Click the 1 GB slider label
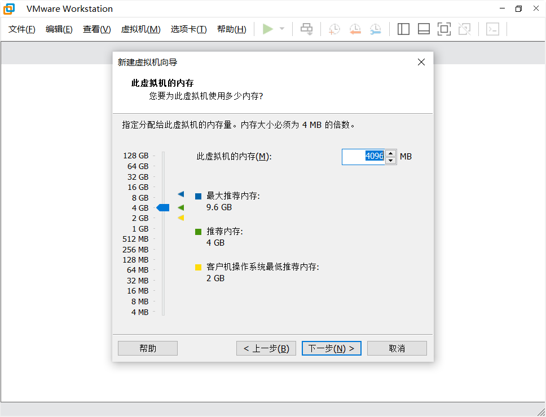The image size is (546, 417). click(x=140, y=228)
